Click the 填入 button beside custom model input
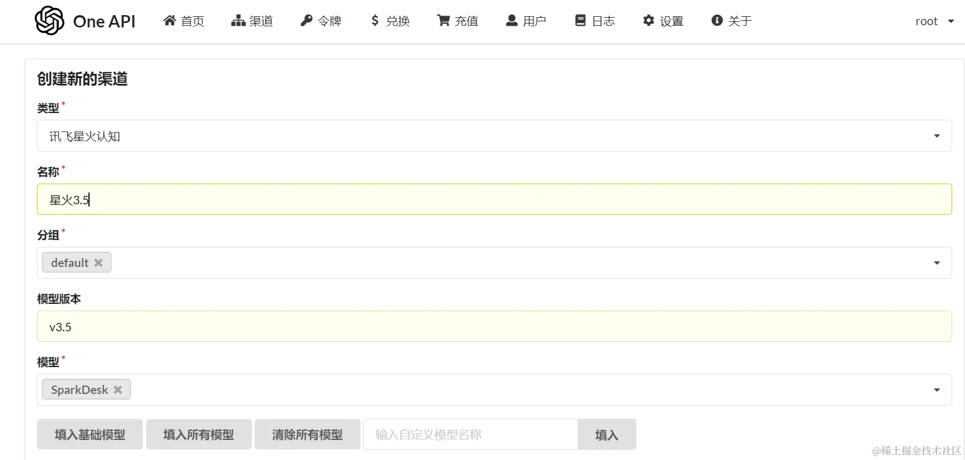The width and height of the screenshot is (965, 460). tap(607, 434)
